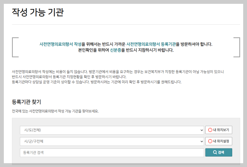Image resolution: width=247 pixels, height=167 pixels.
Task: Open the 시/도(전체) province dropdown
Action: point(112,130)
